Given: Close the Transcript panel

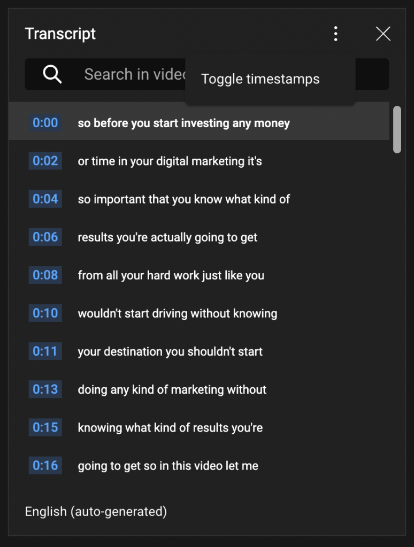Looking at the screenshot, I should point(383,34).
